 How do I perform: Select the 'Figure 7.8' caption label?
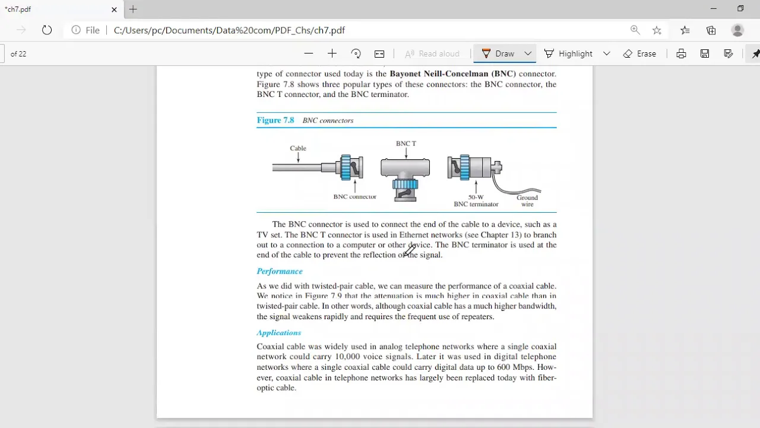(x=275, y=120)
